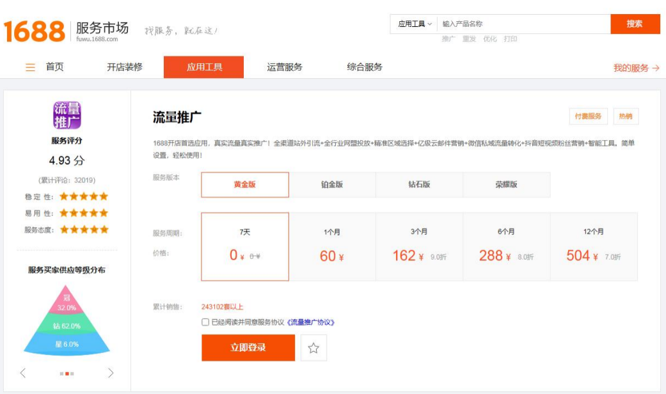Click the 服务态度 star rating
666x394 pixels.
[84, 230]
